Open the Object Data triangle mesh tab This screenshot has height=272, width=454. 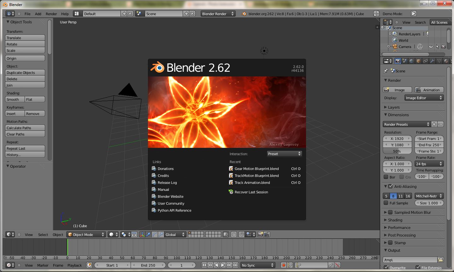439,61
